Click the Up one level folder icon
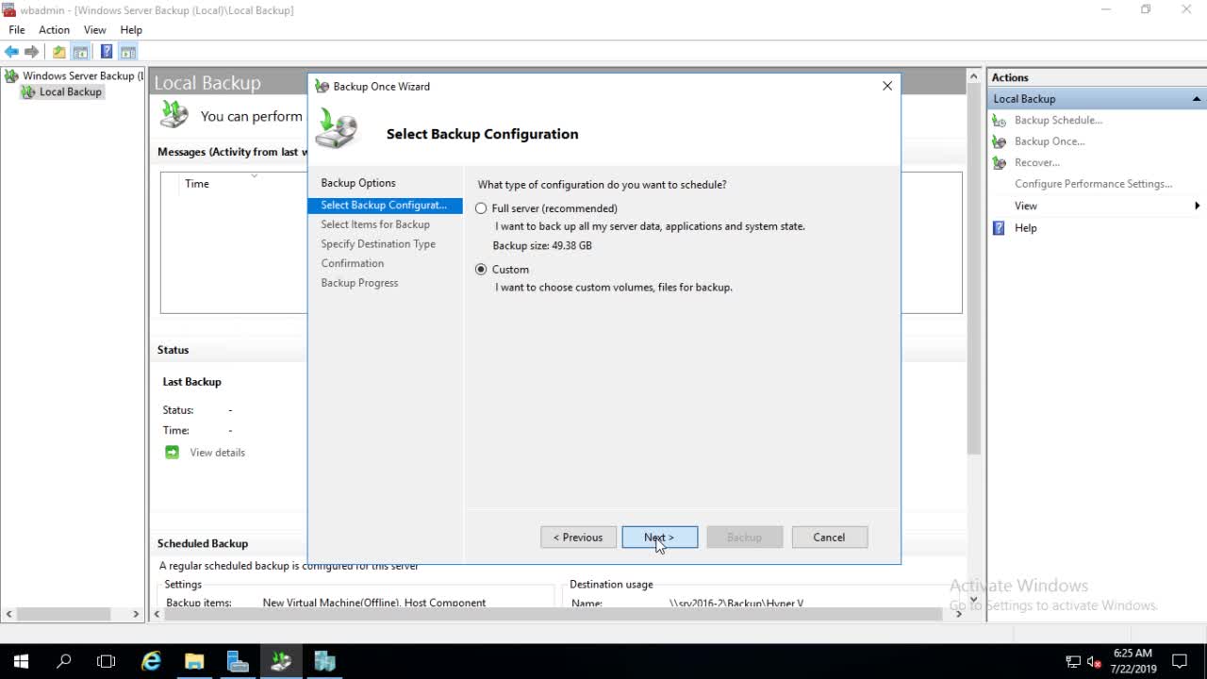Viewport: 1207px width, 679px height. point(59,52)
